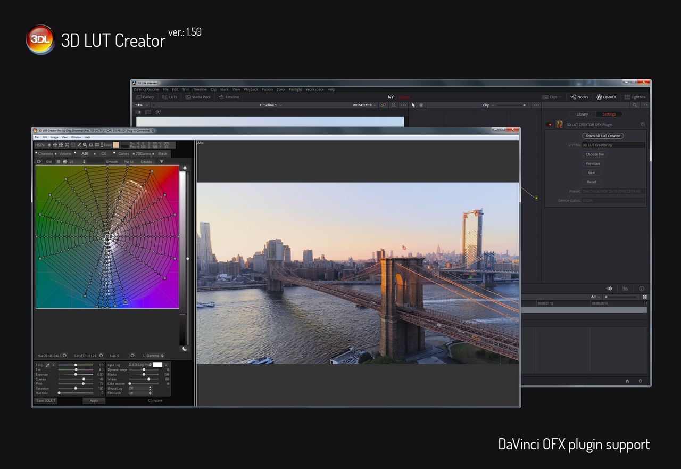
Task: Toggle the C/L checkbox
Action: click(x=95, y=154)
